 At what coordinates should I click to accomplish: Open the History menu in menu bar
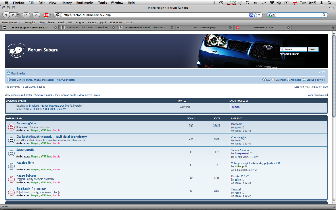pyautogui.click(x=66, y=3)
